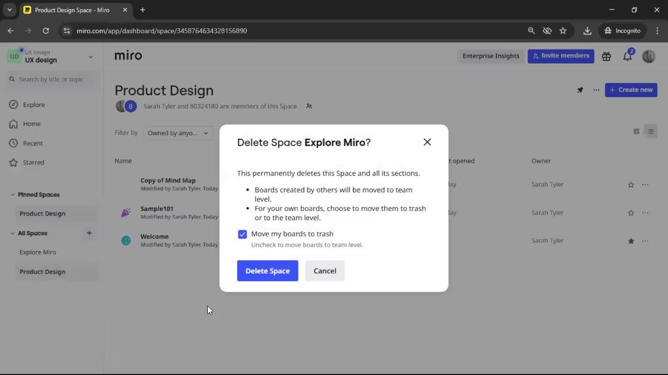This screenshot has width=668, height=375.
Task: View site information icon
Action: click(x=67, y=31)
